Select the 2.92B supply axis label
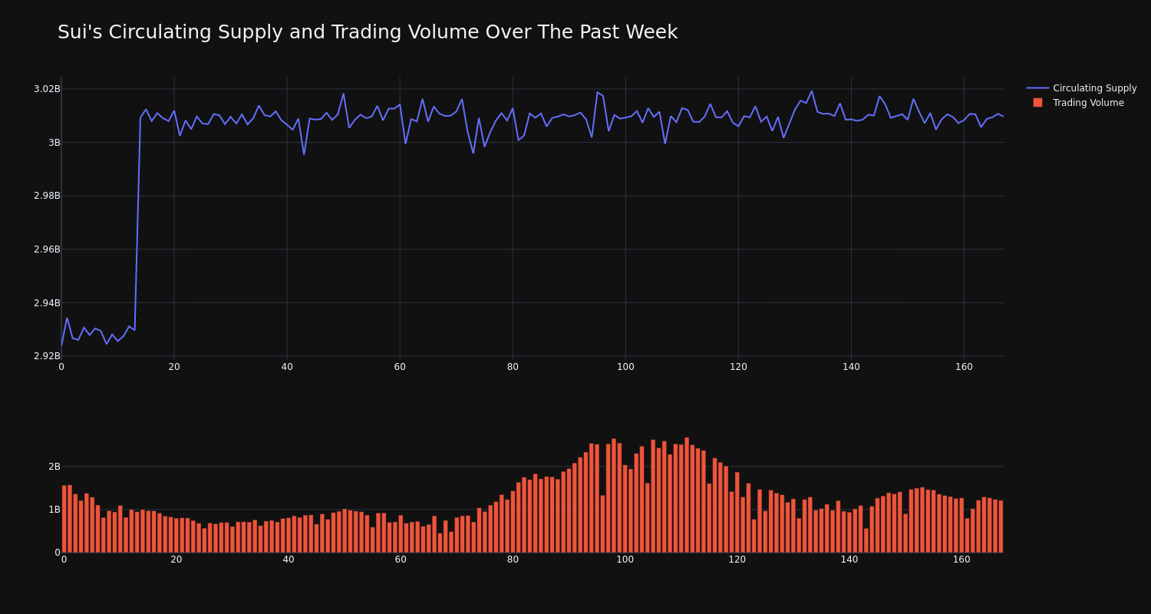This screenshot has width=1151, height=614. 47,356
